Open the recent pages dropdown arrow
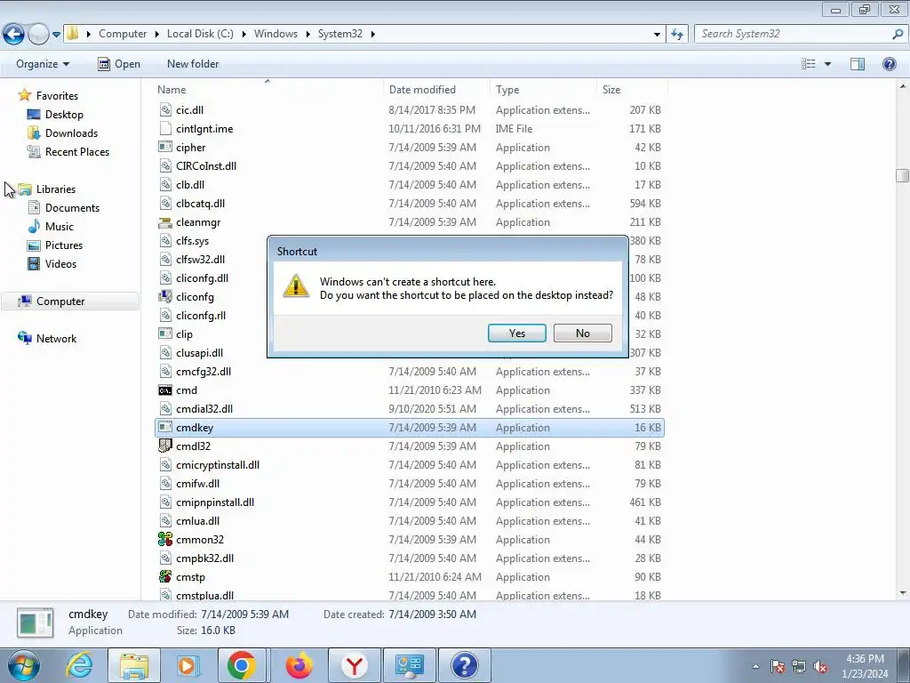 [56, 35]
